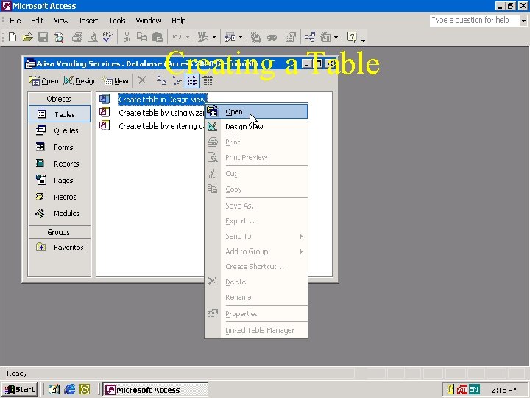Open the Insert menu
530x398 pixels.
tap(88, 21)
